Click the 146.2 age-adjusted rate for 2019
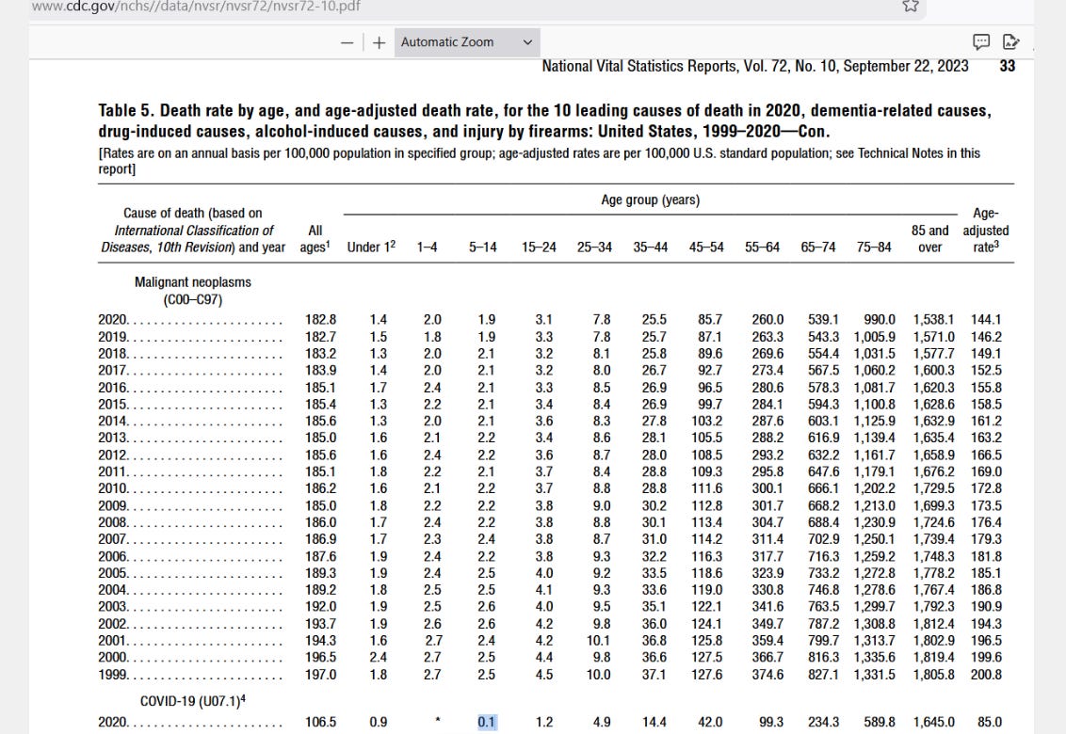 [x=986, y=337]
